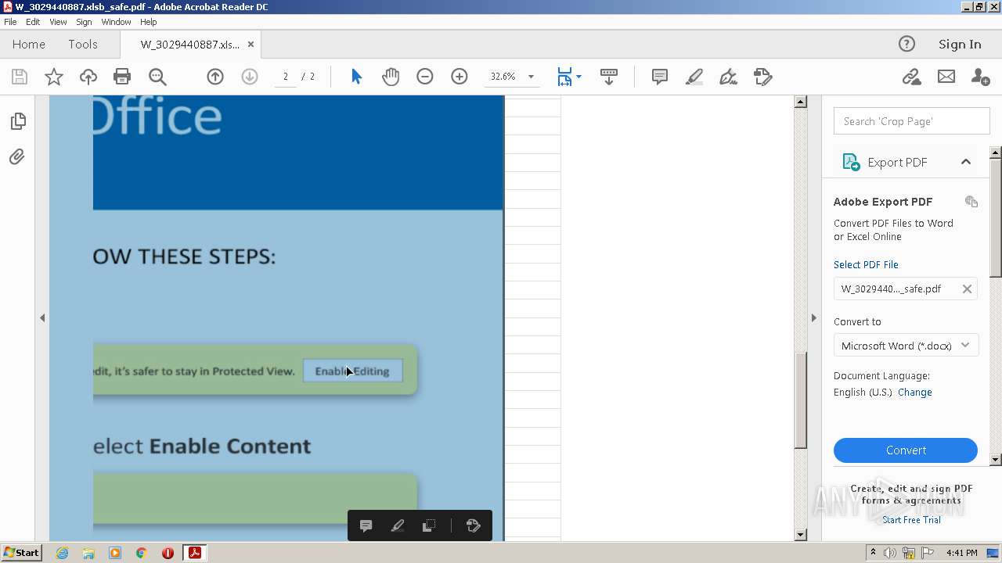Click the share with others person icon

(980, 77)
